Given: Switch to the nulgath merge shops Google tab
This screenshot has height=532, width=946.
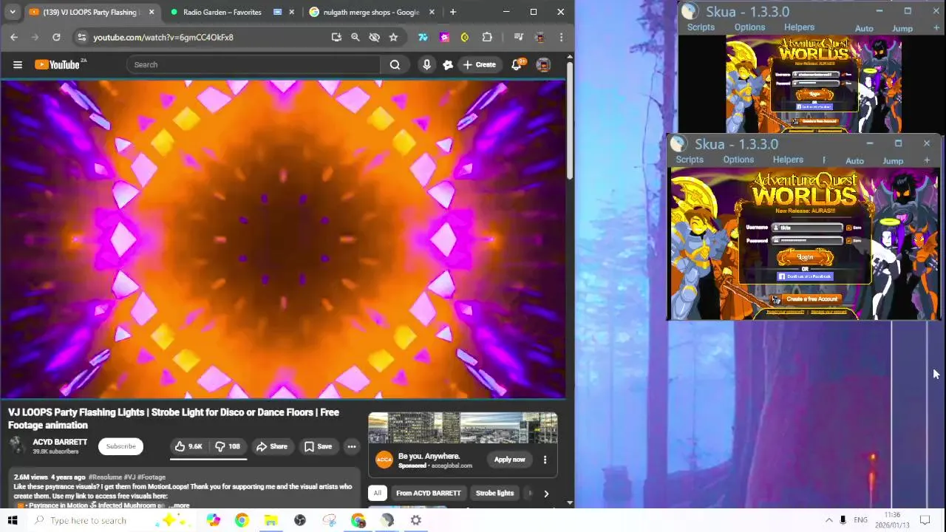Looking at the screenshot, I should point(371,12).
